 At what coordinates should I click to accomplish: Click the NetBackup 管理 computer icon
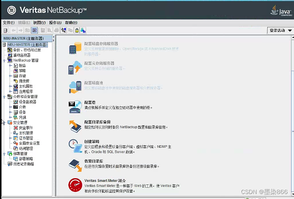coord(10,60)
